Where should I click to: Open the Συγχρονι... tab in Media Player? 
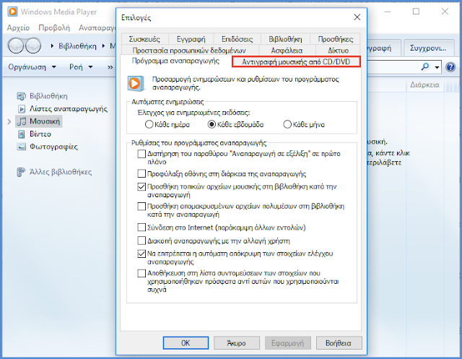pos(428,48)
